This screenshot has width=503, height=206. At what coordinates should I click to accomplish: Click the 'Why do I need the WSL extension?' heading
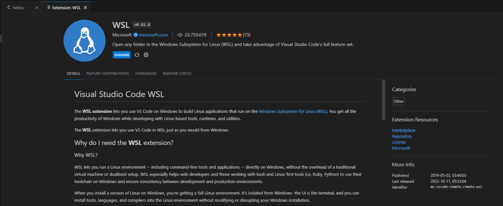click(124, 143)
